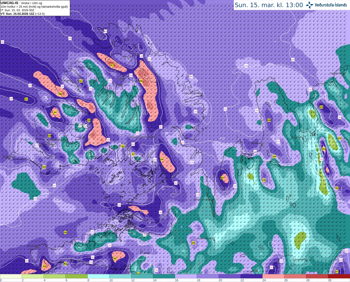Click the Bjargtangar station label
350x282 pixels.
click(9, 157)
